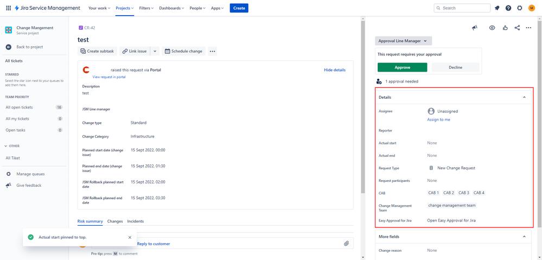
Task: Collapse the Details section
Action: coord(524,98)
